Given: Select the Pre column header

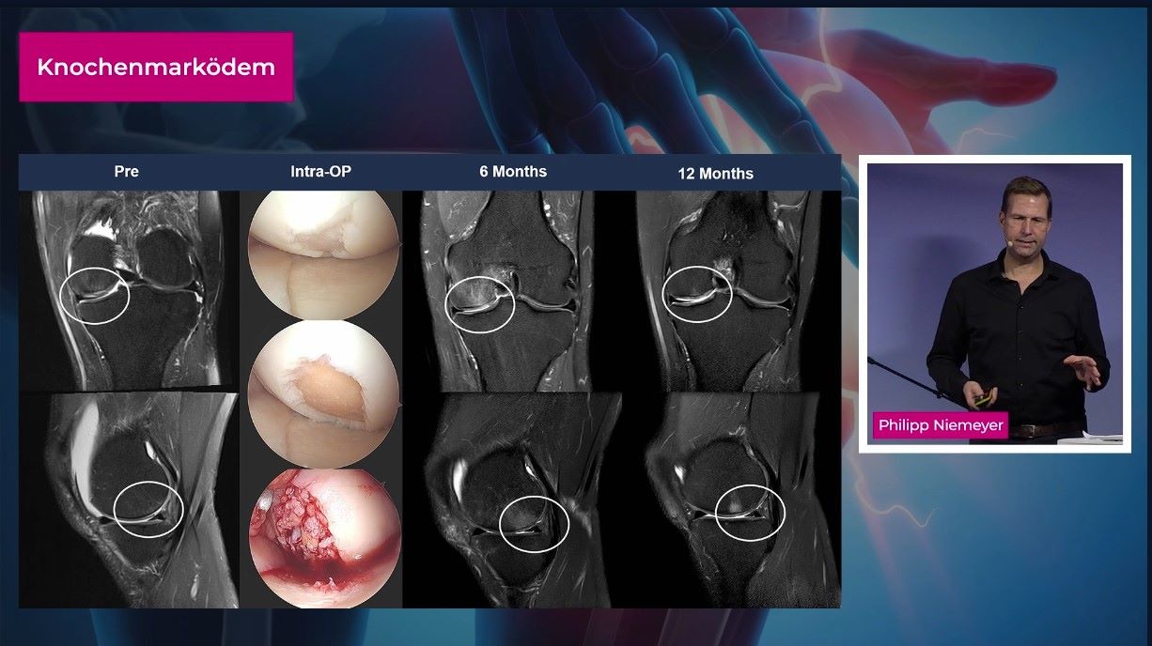Looking at the screenshot, I should [126, 172].
